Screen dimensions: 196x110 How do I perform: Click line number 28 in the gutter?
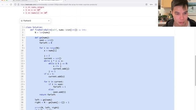coord(22,97)
